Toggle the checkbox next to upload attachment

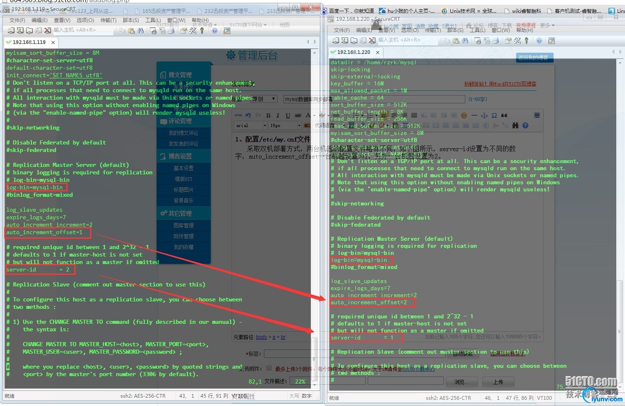[269, 368]
